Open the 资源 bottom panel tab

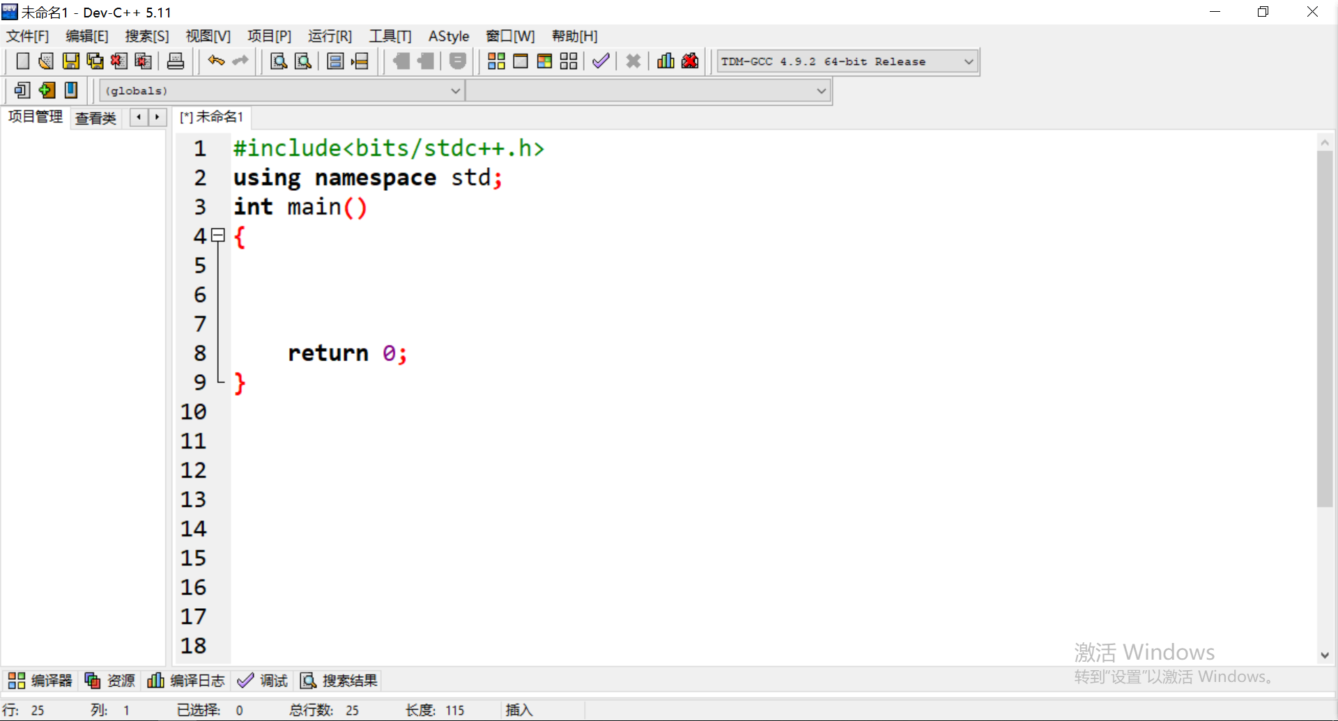point(110,681)
